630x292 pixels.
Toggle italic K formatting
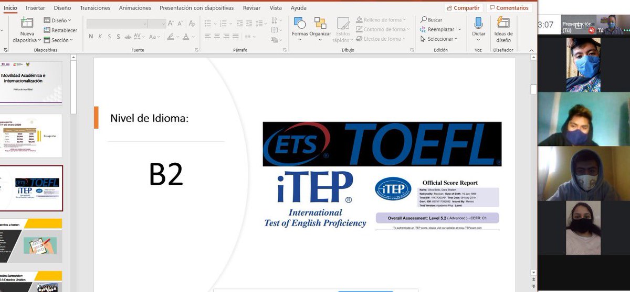[100, 37]
